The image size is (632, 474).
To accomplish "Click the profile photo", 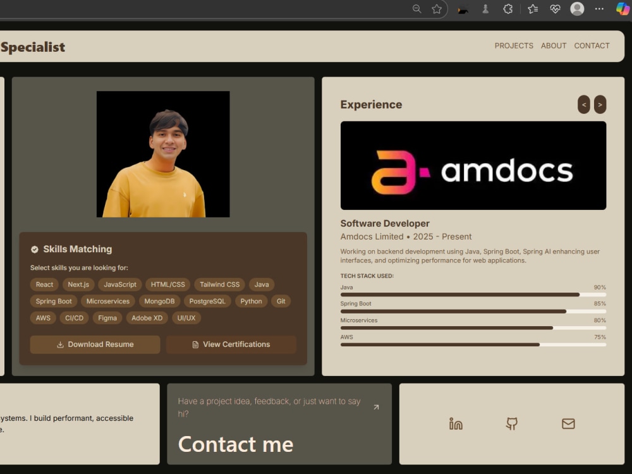I will (x=163, y=154).
